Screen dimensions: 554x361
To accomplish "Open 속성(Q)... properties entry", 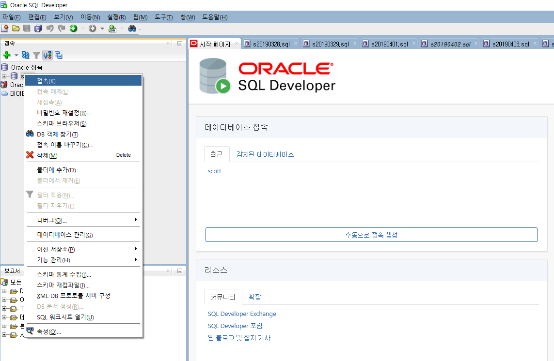I will pyautogui.click(x=83, y=331).
